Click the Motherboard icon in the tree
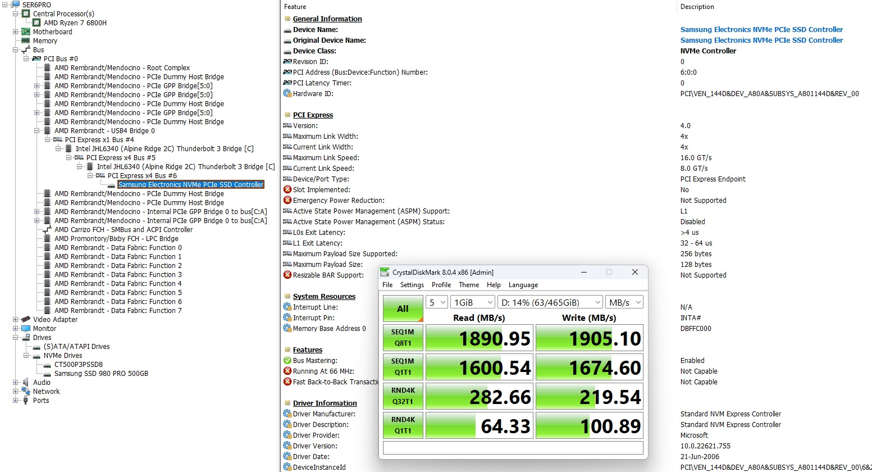 (26, 31)
